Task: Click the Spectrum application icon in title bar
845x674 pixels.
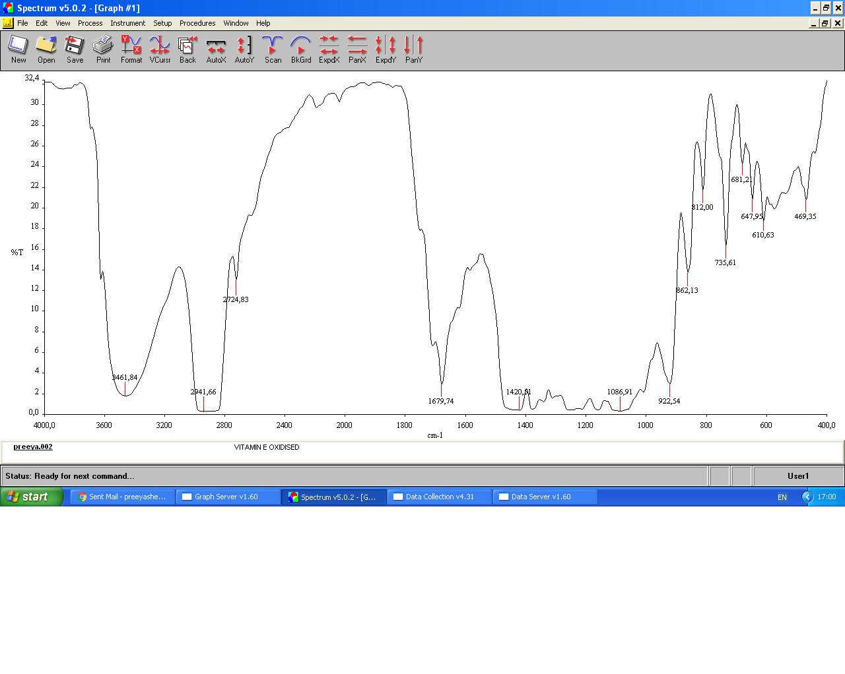Action: pyautogui.click(x=8, y=8)
